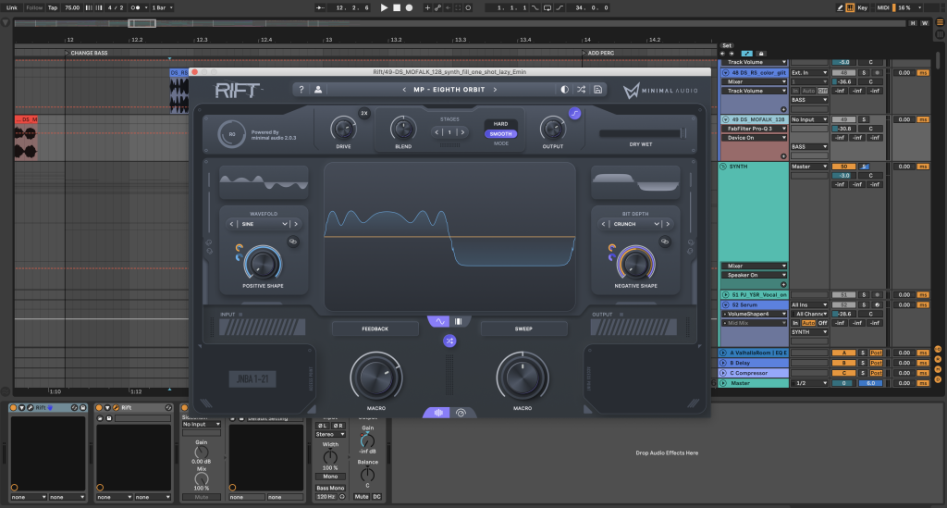Fold track 48 DS_RS_color_glit with its triangle
947x508 pixels.
(725, 72)
